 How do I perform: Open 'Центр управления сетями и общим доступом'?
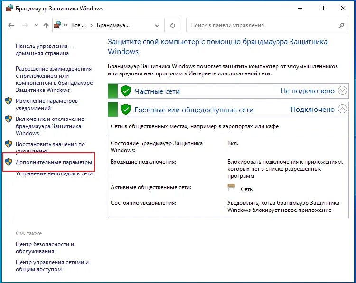pos(52,265)
